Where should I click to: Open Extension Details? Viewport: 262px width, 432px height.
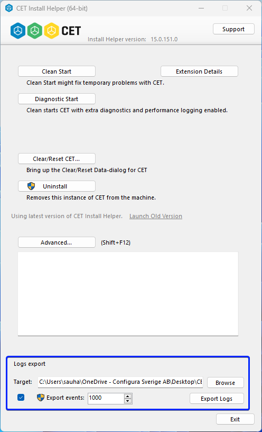[199, 71]
